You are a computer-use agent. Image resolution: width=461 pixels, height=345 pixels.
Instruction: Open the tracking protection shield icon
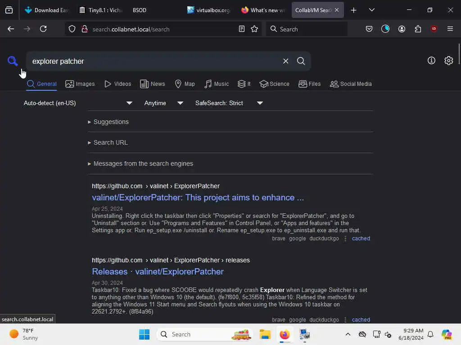72,29
